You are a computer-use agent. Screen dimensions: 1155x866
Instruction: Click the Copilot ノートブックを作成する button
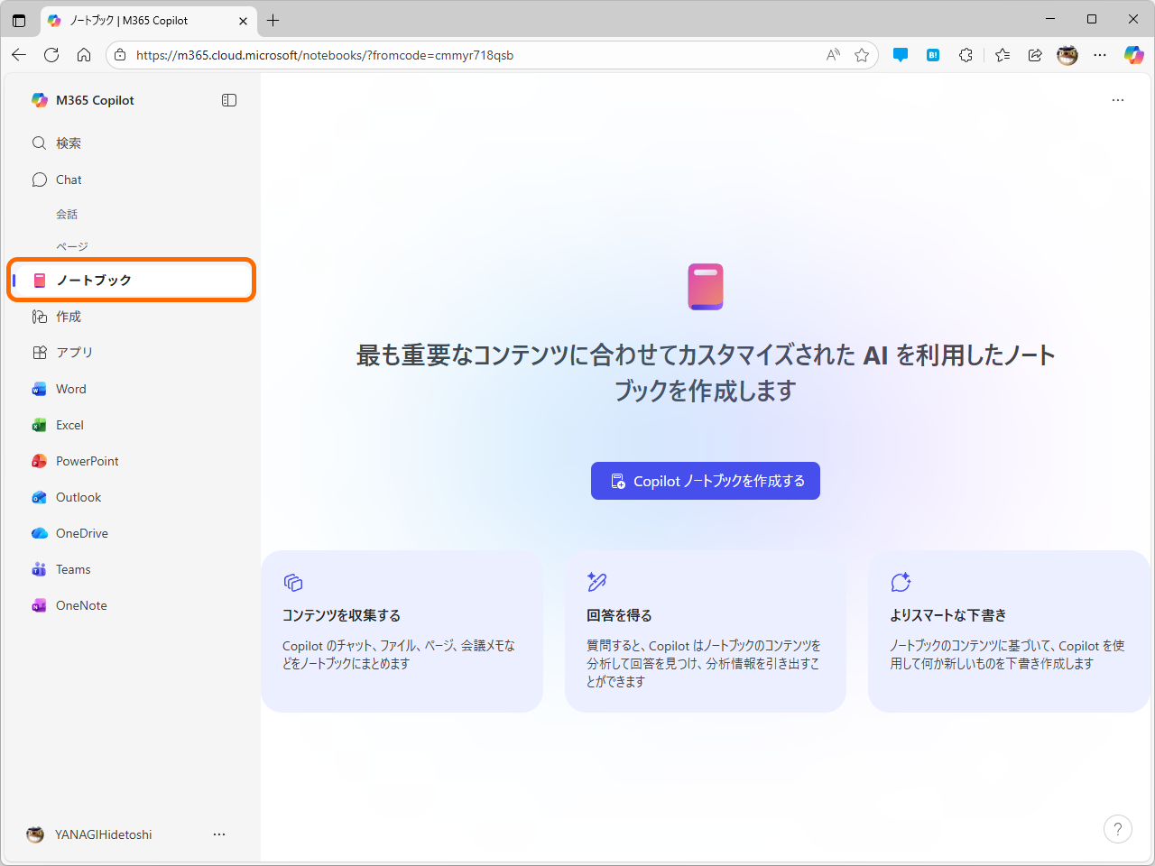coord(705,481)
